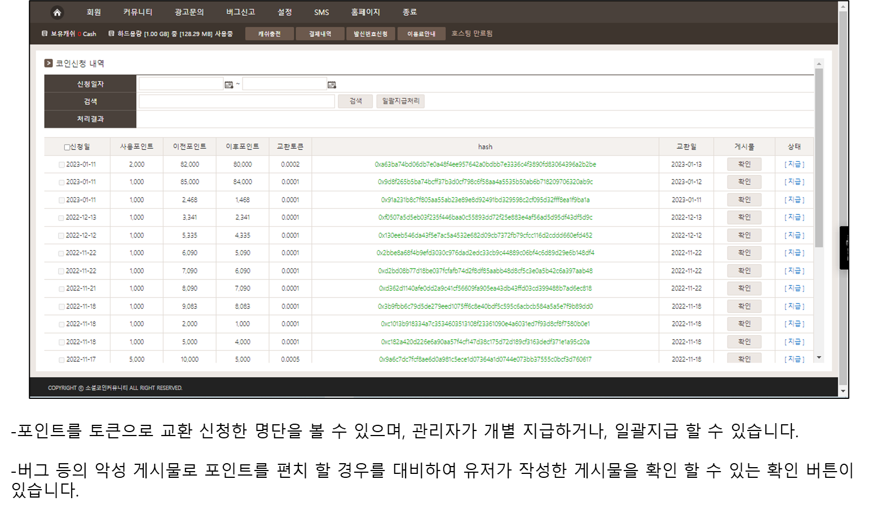The width and height of the screenshot is (877, 510).
Task: Click the 결제내역 button
Action: [320, 34]
